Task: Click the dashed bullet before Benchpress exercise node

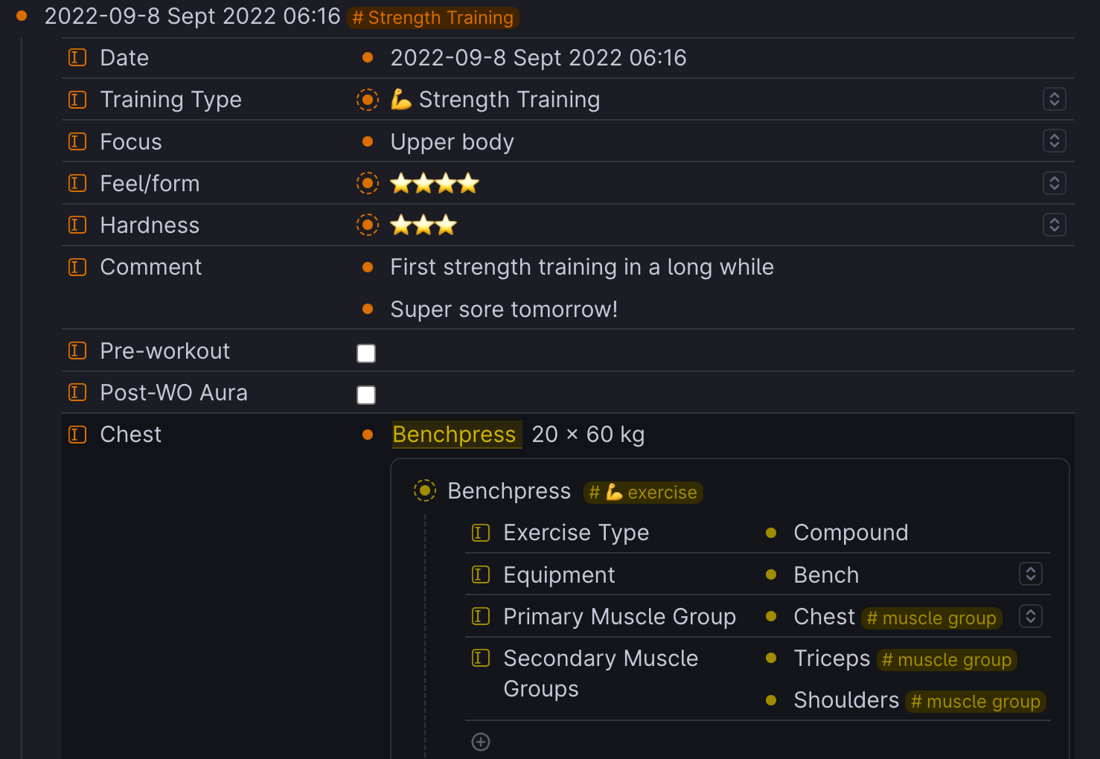Action: tap(424, 490)
